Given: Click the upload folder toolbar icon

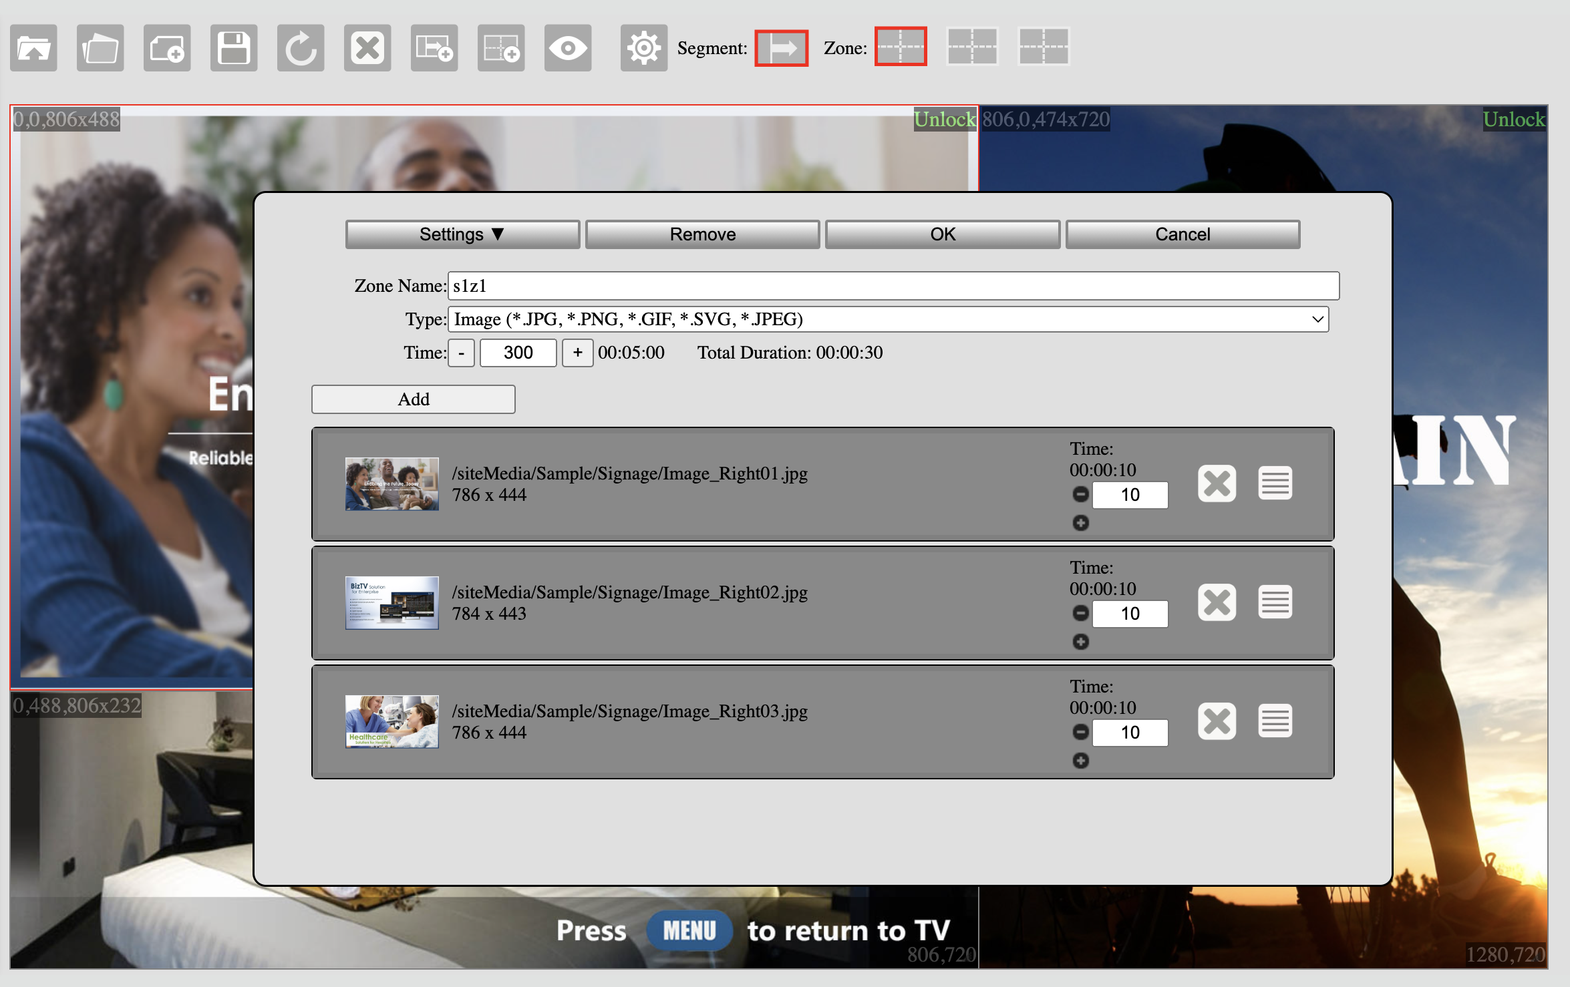Looking at the screenshot, I should pyautogui.click(x=33, y=48).
